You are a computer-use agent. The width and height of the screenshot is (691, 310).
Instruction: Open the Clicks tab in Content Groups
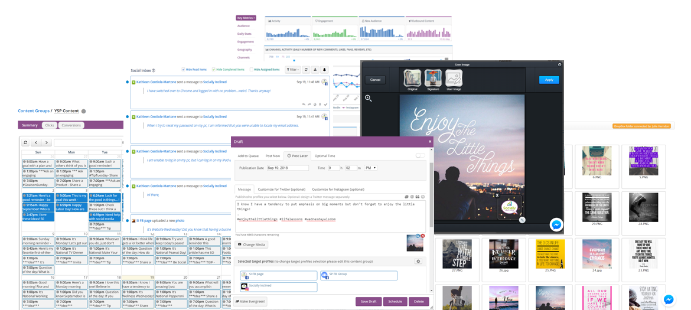coord(50,125)
